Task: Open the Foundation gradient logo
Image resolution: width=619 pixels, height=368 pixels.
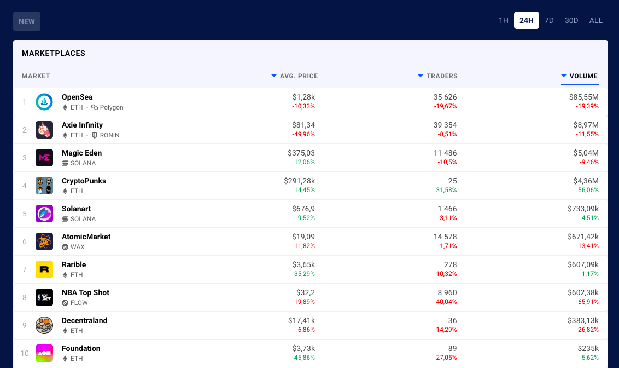Action: [44, 353]
